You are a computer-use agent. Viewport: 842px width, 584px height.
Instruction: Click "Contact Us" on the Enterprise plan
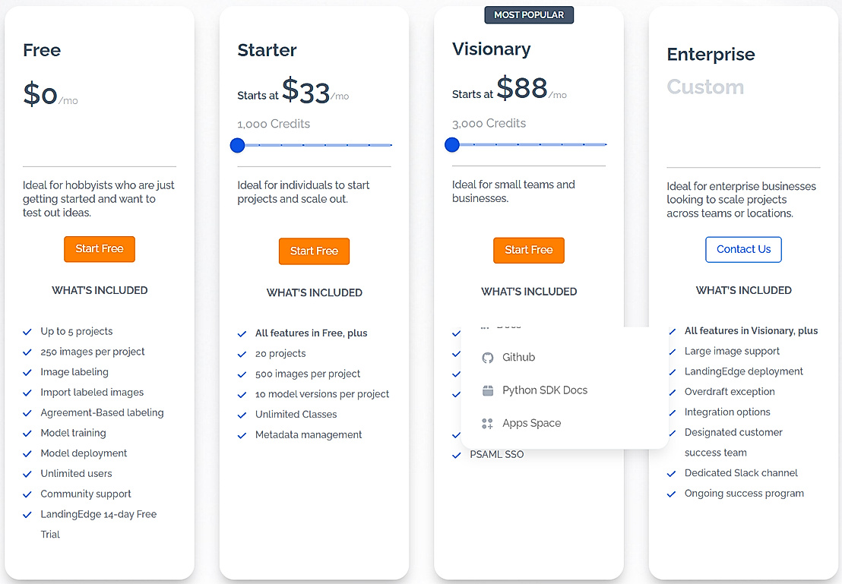point(743,249)
